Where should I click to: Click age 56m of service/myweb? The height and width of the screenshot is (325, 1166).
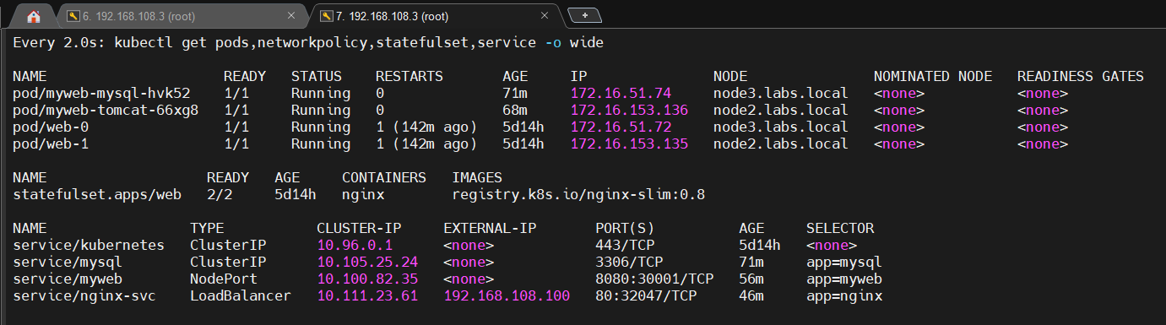pos(751,279)
